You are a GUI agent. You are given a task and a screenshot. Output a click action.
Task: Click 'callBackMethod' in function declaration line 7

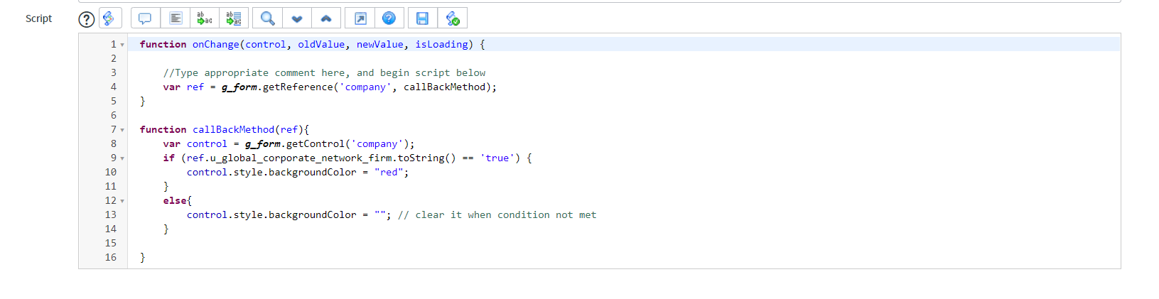[233, 129]
